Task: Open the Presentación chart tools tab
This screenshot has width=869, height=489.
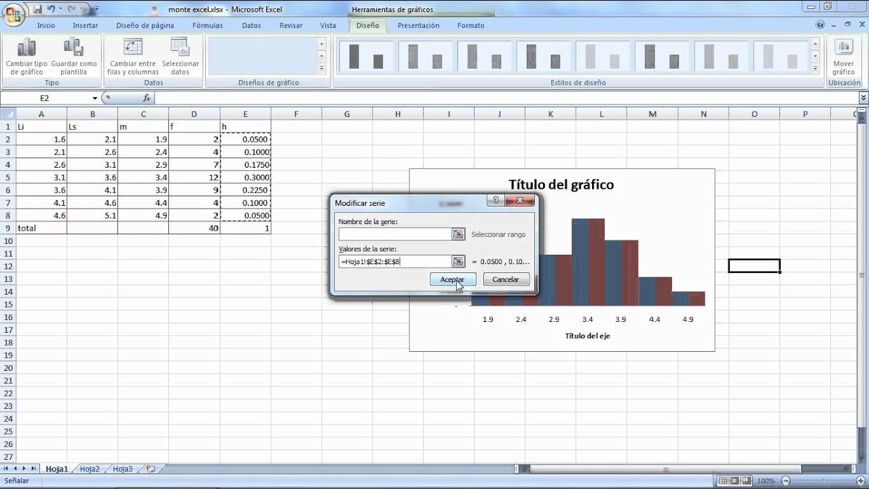Action: (418, 25)
